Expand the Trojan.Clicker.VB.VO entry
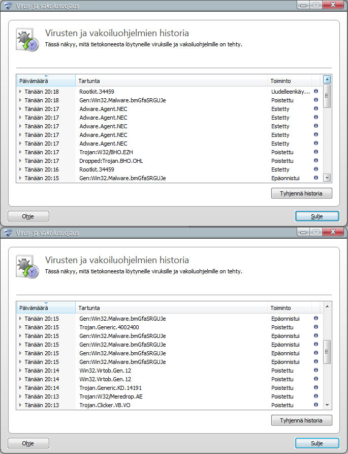 20,405
